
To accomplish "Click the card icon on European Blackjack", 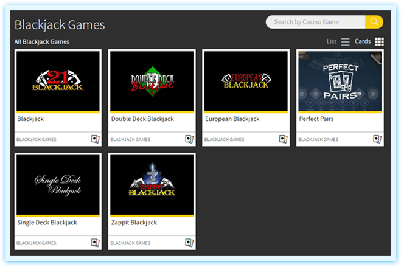I will click(284, 139).
